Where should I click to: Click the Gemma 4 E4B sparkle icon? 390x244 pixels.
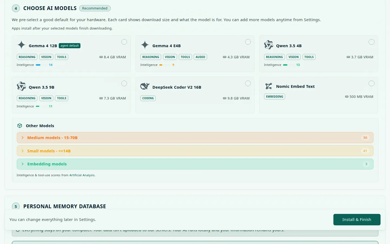click(145, 45)
